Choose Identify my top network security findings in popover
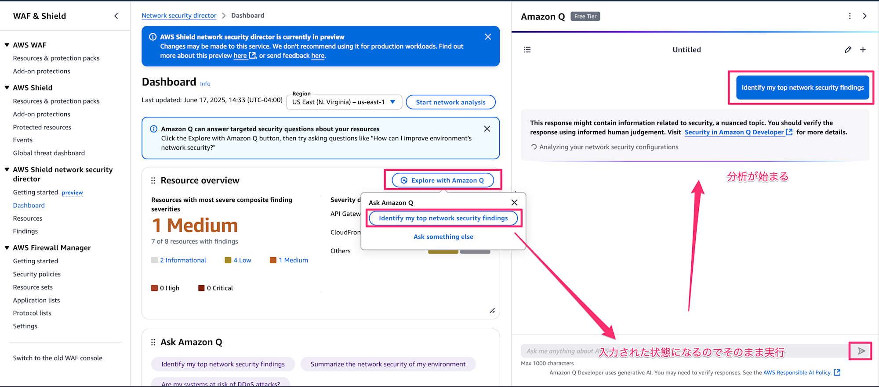This screenshot has width=879, height=387. [x=443, y=218]
